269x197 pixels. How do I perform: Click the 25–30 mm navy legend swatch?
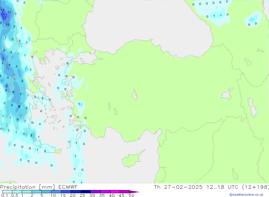coord(86,192)
